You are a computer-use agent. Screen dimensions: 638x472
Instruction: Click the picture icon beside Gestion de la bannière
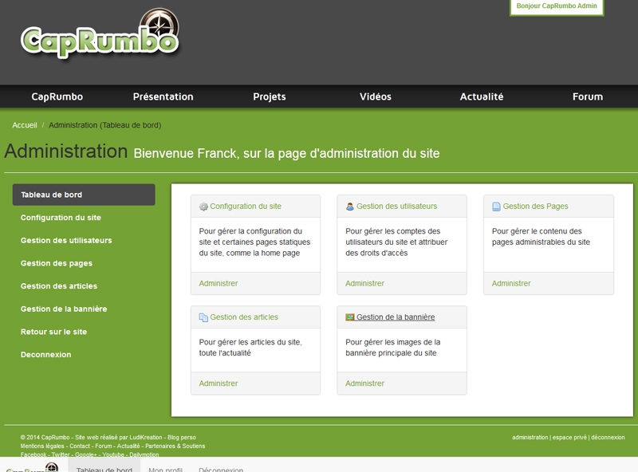(x=350, y=317)
